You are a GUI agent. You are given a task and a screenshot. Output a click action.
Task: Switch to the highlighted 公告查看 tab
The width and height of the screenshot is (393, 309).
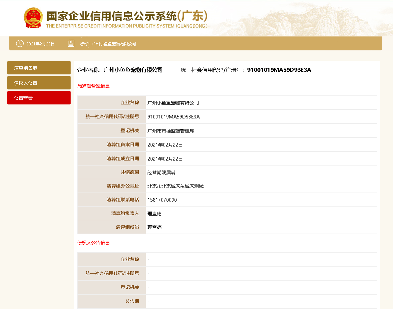(39, 97)
